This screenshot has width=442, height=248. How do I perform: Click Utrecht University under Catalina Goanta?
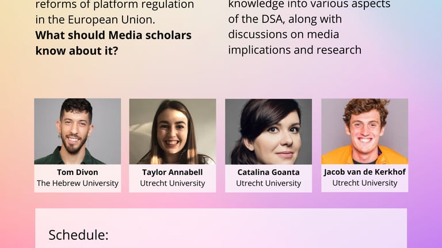tap(268, 183)
